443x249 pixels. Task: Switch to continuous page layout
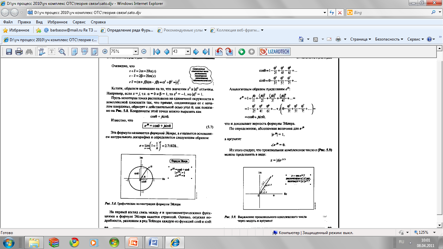85,52
